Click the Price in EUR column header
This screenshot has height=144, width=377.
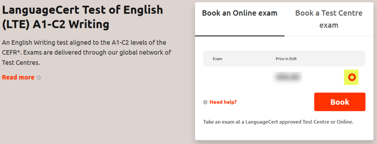[x=286, y=58]
